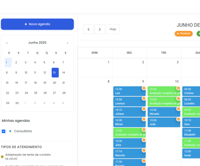
Task: Click pending icon on Juliana appointment
Action: (144, 109)
